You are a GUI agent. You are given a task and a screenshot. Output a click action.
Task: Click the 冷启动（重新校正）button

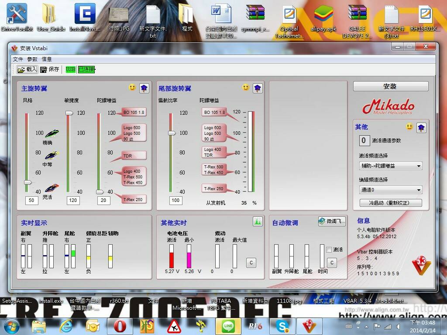click(391, 203)
